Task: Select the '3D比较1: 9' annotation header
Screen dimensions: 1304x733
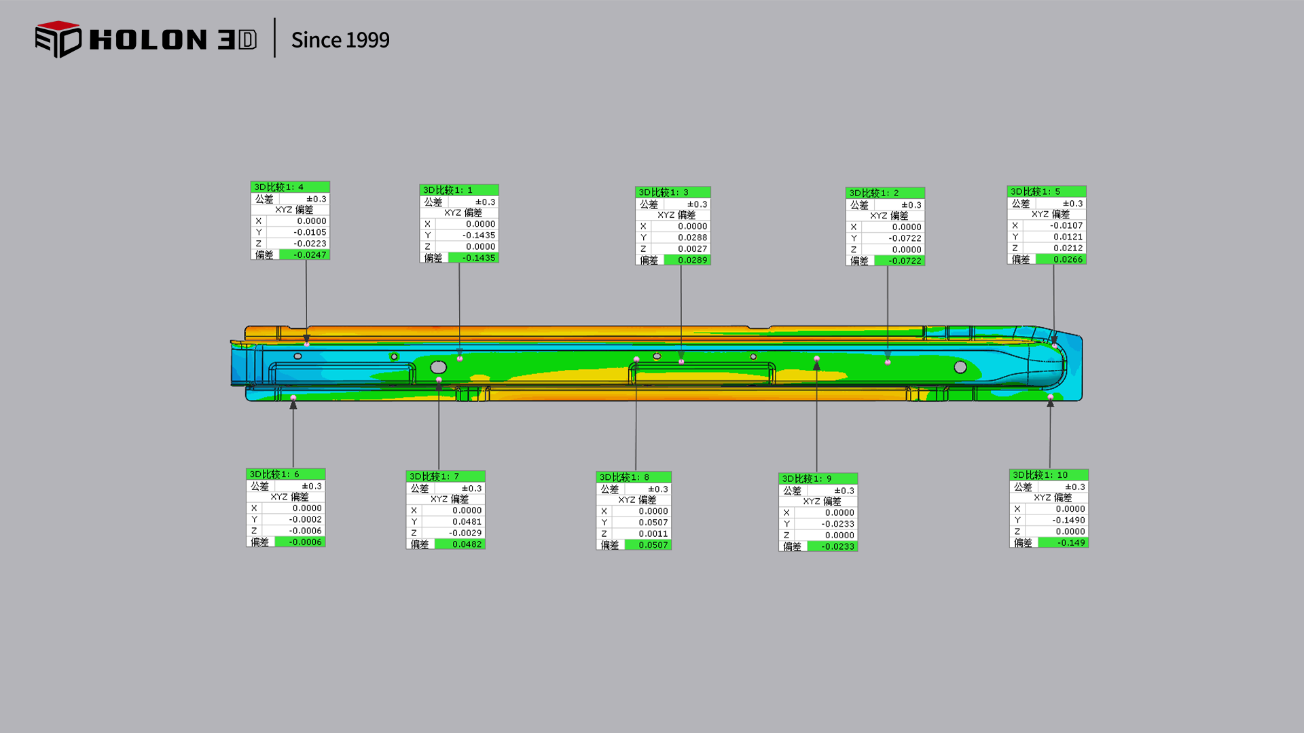Action: [x=818, y=478]
